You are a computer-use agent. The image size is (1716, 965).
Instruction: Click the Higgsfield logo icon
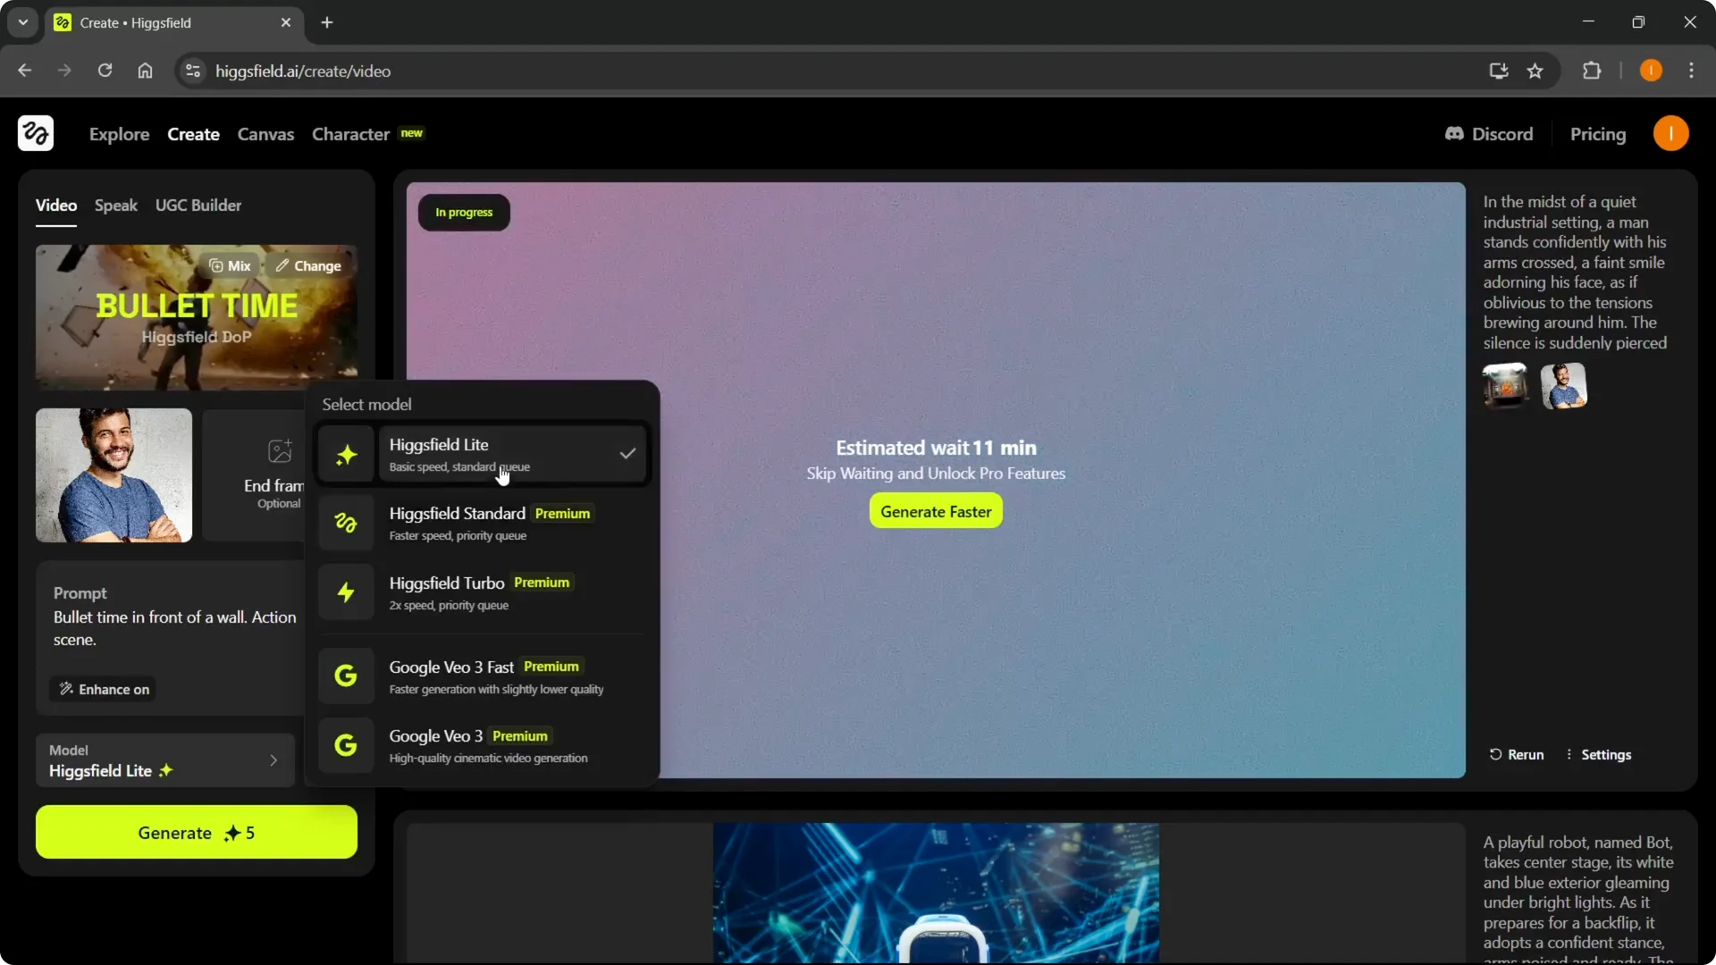35,133
